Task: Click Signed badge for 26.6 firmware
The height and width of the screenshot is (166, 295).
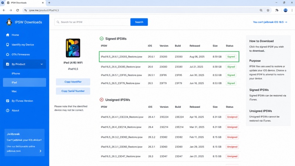Action: click(x=231, y=67)
